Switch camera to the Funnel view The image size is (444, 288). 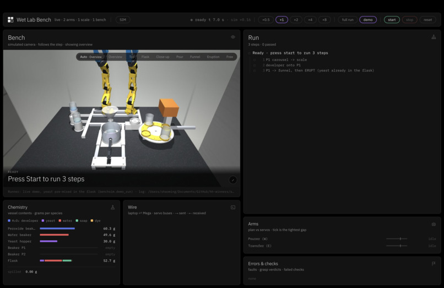pyautogui.click(x=195, y=57)
